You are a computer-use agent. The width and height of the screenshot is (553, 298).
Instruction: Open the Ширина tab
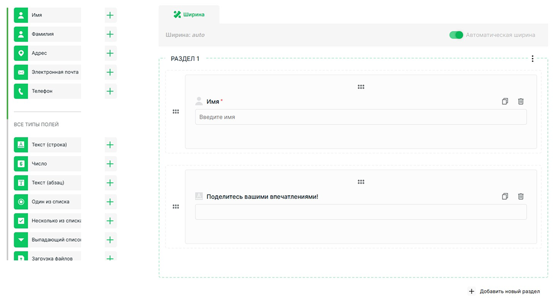click(189, 14)
